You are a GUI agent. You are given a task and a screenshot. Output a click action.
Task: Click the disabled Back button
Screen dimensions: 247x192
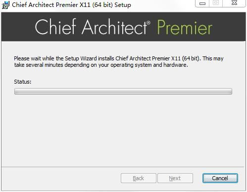[x=139, y=178]
